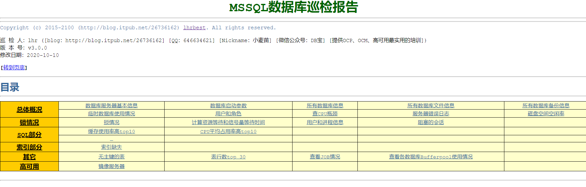586x187 pixels.
Task: Go to 查CPU瓶颈 section
Action: (325, 113)
